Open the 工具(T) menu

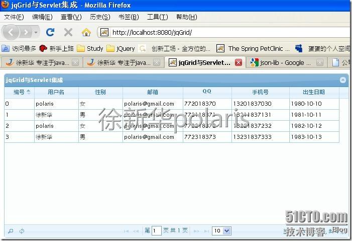click(x=157, y=17)
